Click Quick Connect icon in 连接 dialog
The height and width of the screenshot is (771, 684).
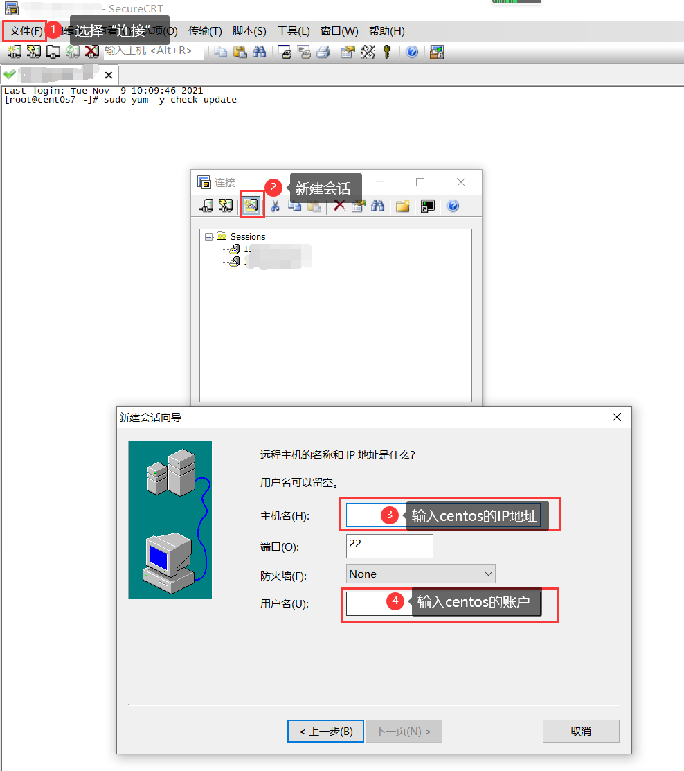(x=226, y=206)
